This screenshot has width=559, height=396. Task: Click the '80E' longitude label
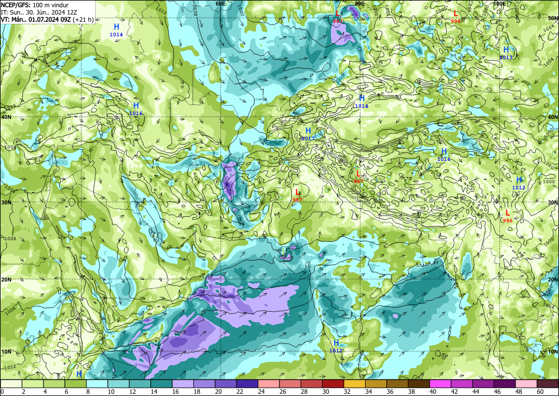[359, 3]
